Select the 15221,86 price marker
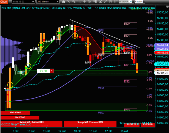This screenshot has width=169, height=133. [162, 49]
